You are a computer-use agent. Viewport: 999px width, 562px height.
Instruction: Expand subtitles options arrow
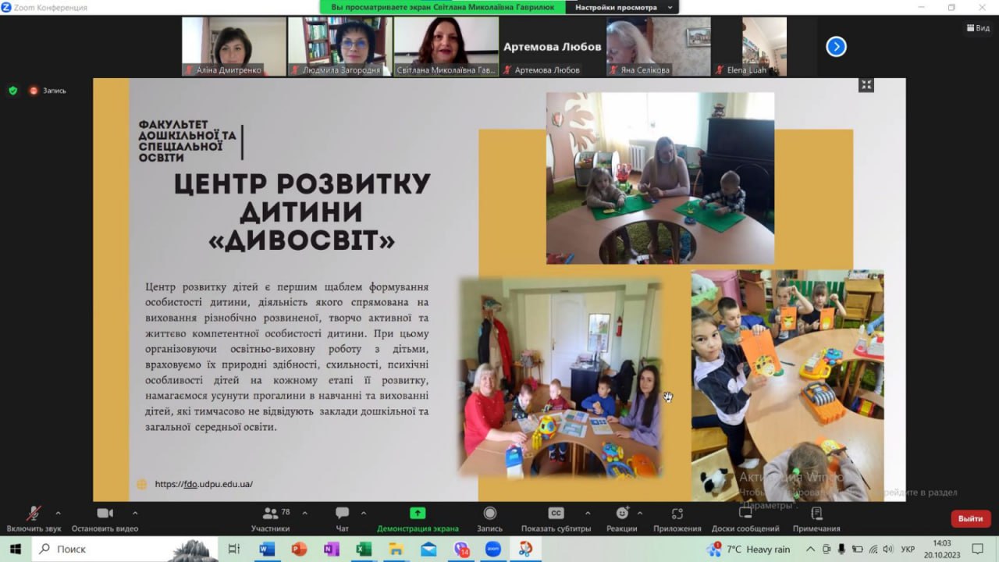click(588, 513)
